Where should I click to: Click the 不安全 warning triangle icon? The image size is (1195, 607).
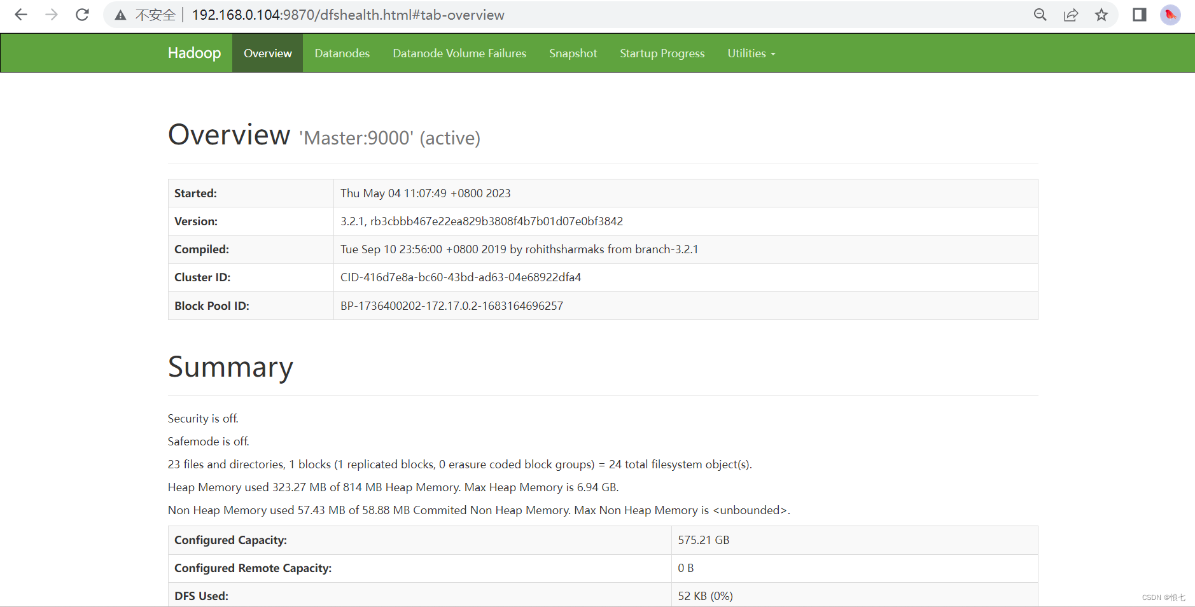point(120,14)
